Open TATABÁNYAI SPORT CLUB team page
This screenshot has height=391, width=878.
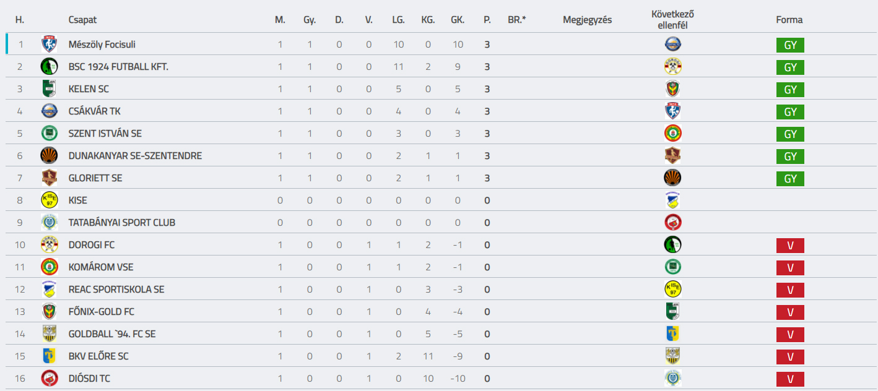coord(122,223)
